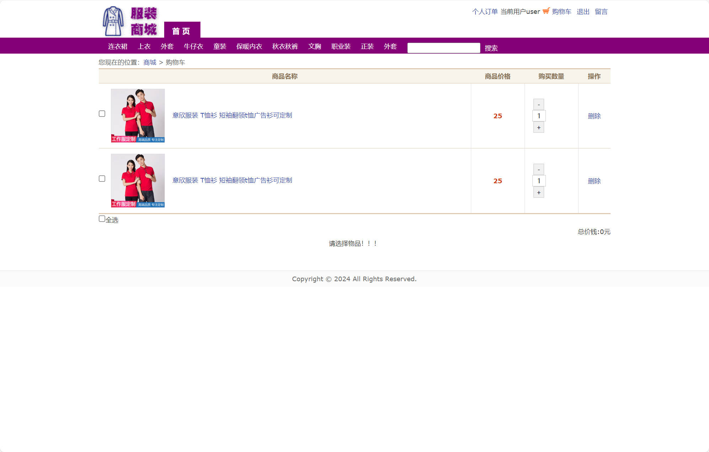Click the 搜索 search button
This screenshot has width=709, height=452.
click(x=491, y=48)
